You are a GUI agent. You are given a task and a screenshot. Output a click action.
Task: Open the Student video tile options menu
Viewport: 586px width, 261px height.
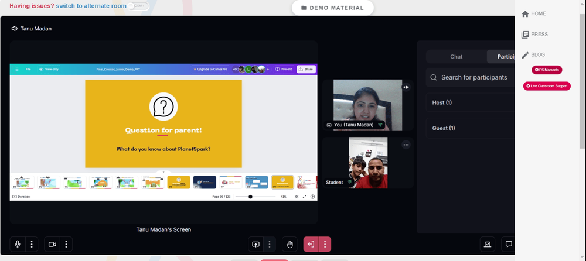click(x=406, y=145)
